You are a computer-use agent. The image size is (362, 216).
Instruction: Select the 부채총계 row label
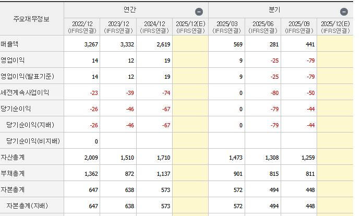(13, 173)
